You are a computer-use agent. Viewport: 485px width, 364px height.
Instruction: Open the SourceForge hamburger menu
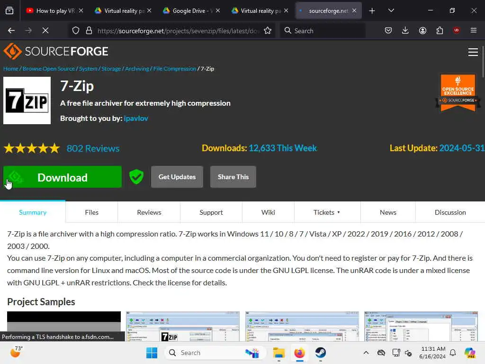tap(473, 52)
